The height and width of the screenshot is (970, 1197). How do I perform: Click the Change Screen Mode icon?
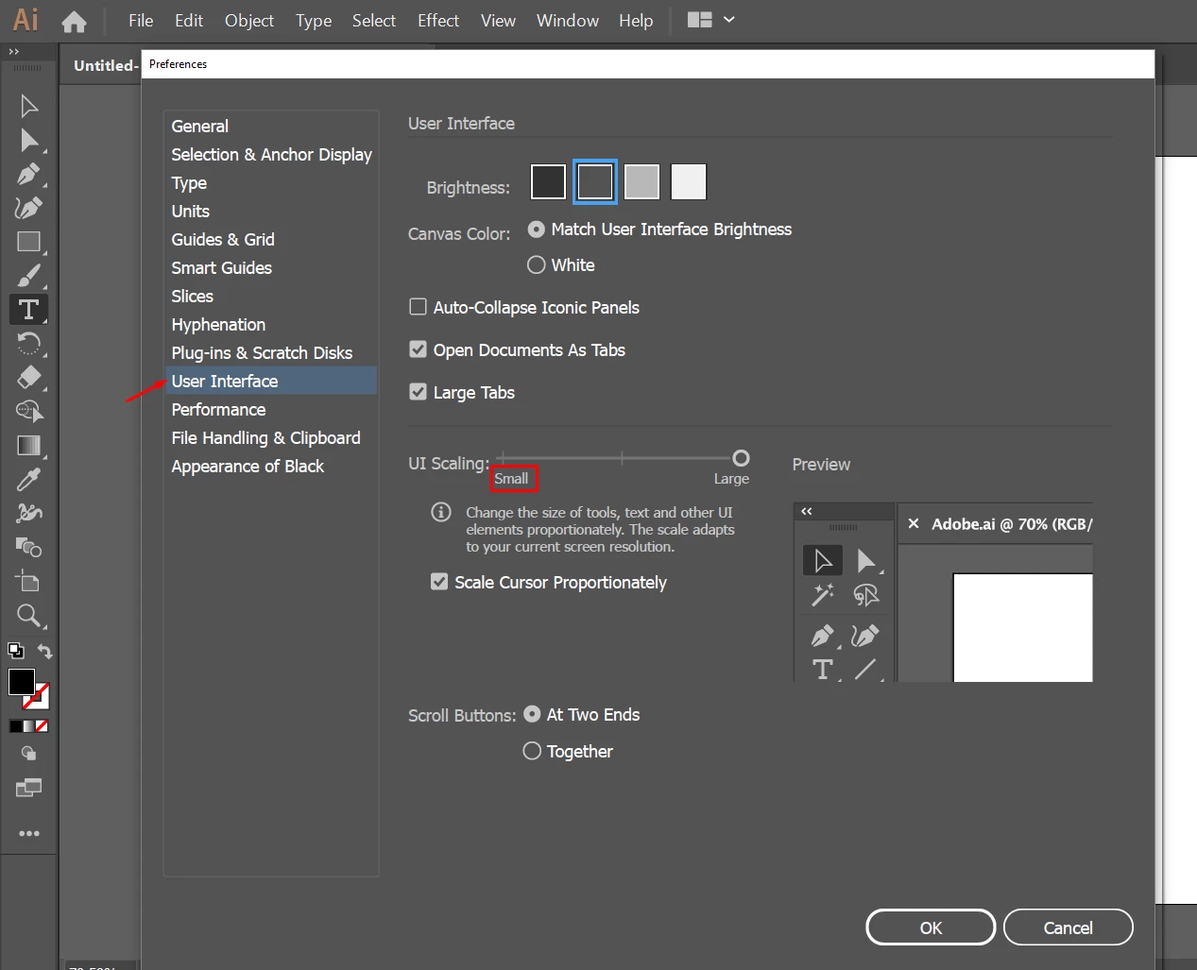click(x=28, y=788)
